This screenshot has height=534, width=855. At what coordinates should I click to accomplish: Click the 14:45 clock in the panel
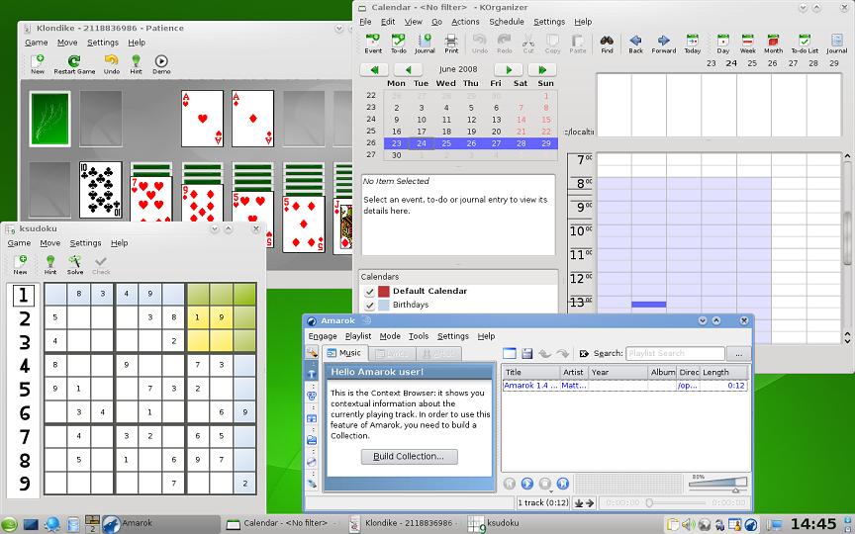click(813, 524)
